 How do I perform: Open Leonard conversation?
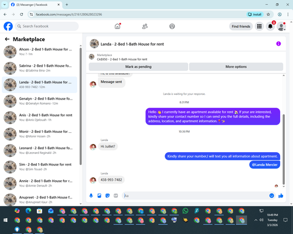(x=39, y=150)
